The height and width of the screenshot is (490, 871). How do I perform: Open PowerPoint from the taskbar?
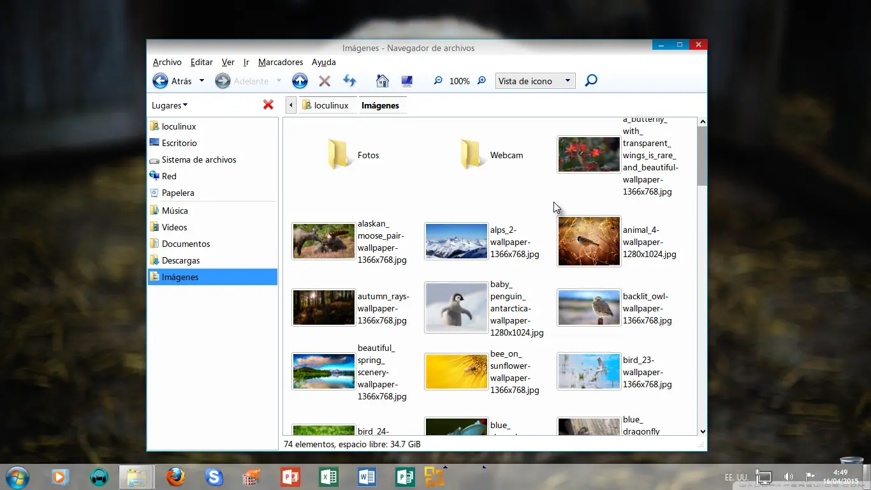[290, 477]
